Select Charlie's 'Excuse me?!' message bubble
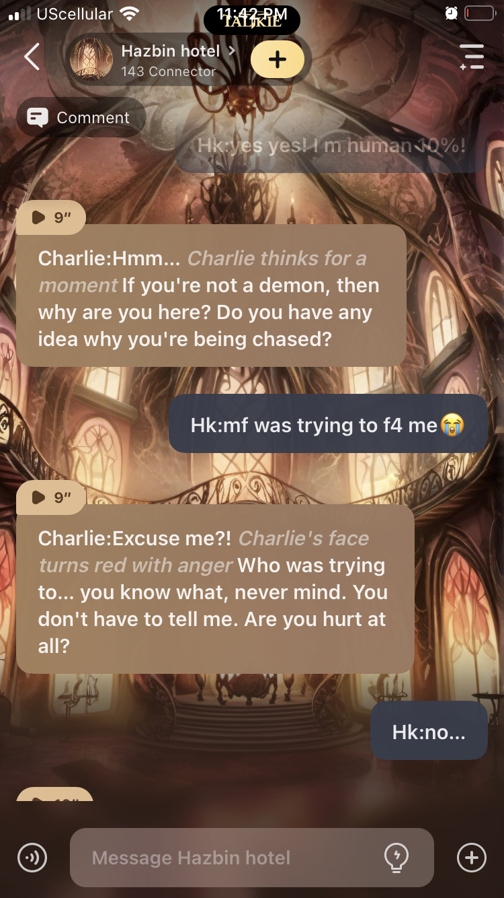Screen dimensions: 504x898 pos(215,589)
